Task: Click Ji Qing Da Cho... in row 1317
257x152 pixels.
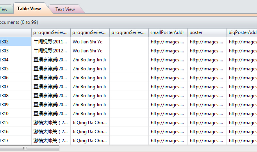Action: (x=90, y=141)
